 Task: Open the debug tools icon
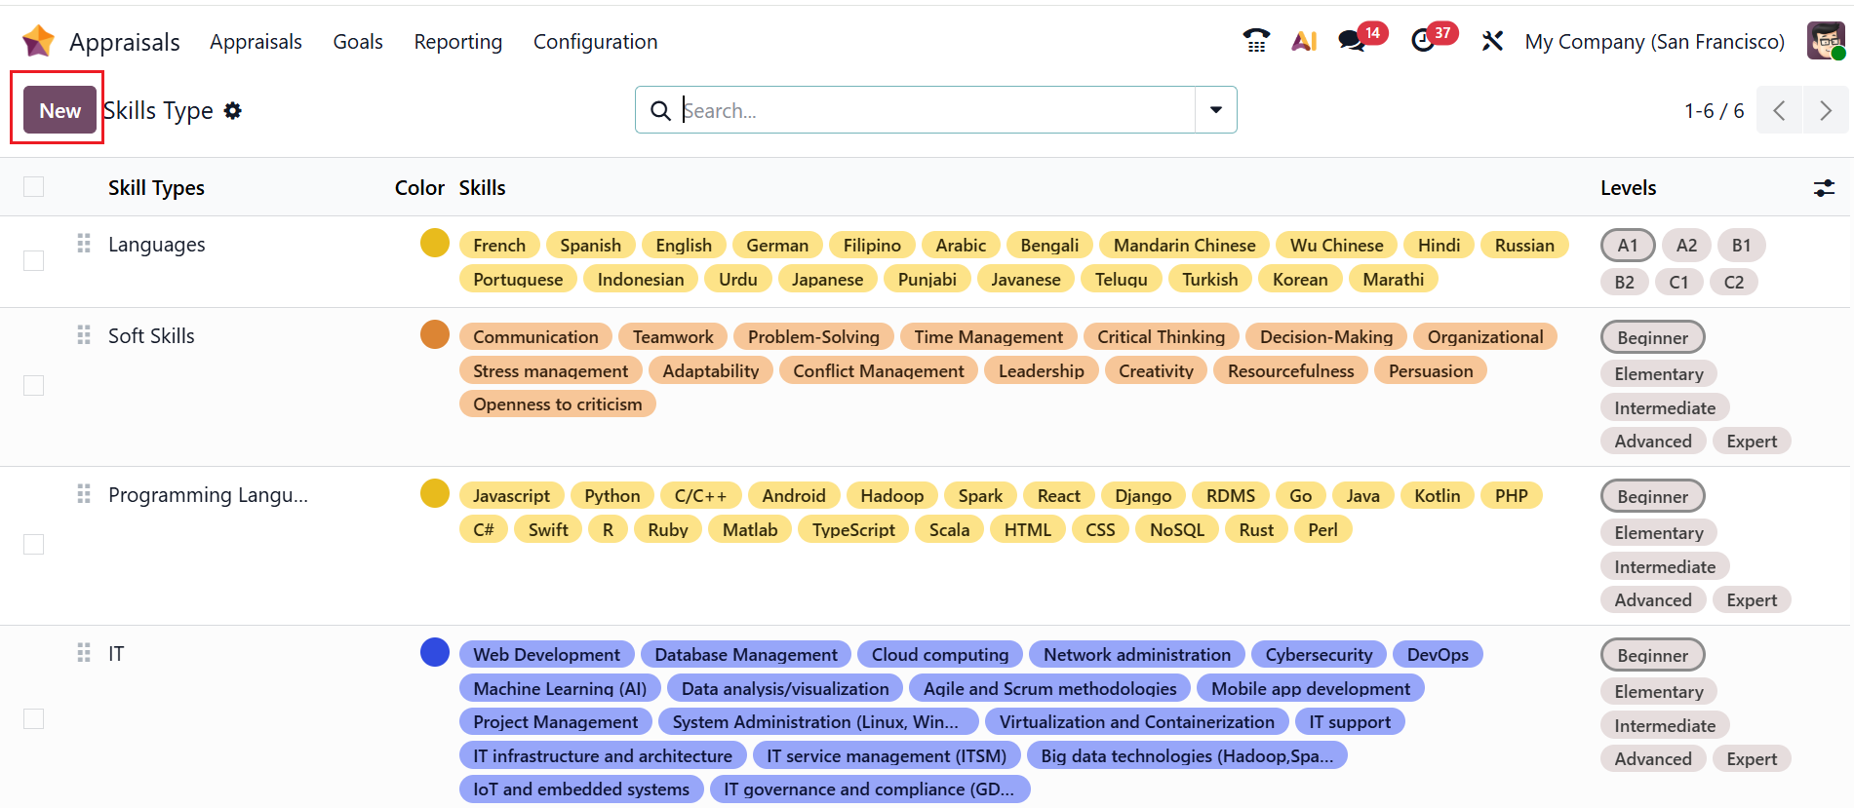click(1492, 41)
